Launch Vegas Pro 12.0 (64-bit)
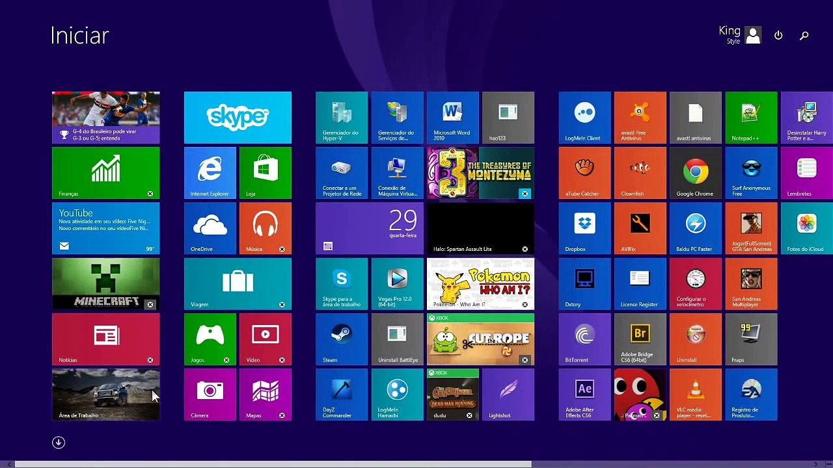The image size is (833, 468). (x=397, y=284)
